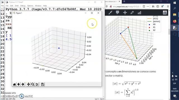This screenshot has height=100, width=179.
Task: Focus the blog.espol.edu.ec address bar
Action: (127, 6)
